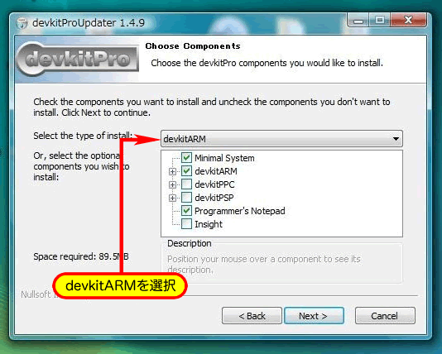Enable the Insight checkbox

[186, 224]
